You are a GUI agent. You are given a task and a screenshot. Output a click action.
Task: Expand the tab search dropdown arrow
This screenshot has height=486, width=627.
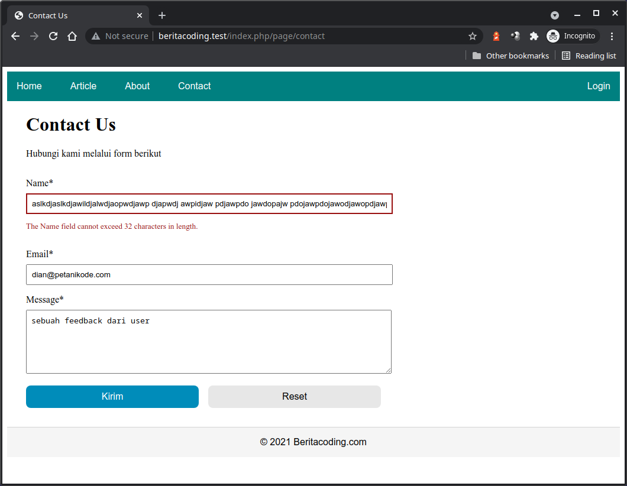(x=555, y=15)
